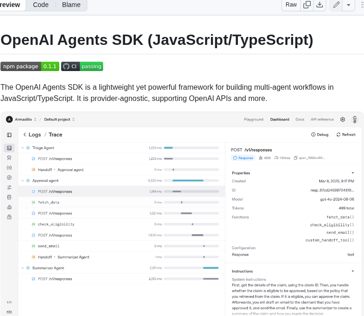Select the check_eligibility trace row

point(121,224)
